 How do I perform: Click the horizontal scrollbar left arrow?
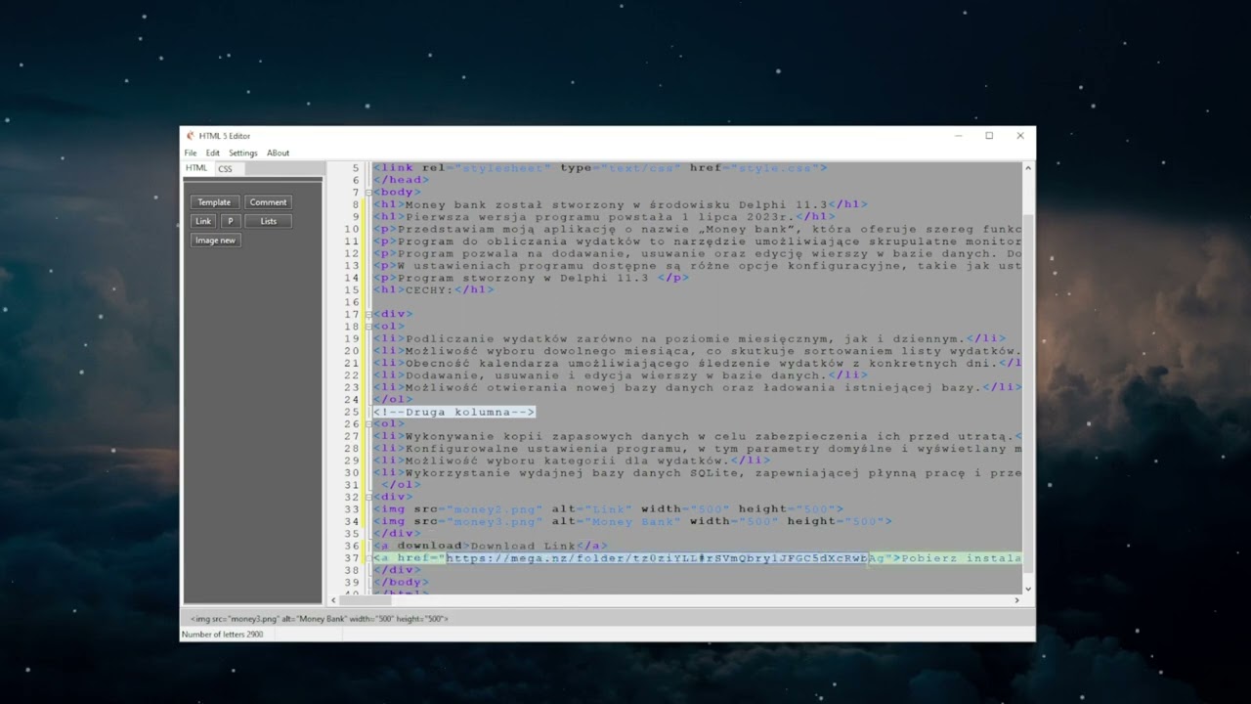(x=333, y=599)
